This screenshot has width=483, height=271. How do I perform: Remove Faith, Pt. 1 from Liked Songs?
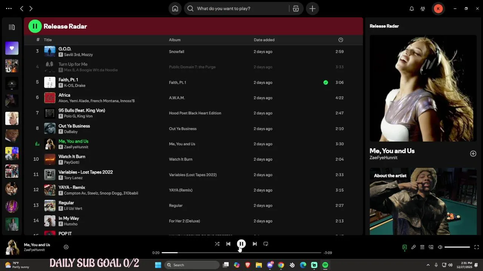326,82
